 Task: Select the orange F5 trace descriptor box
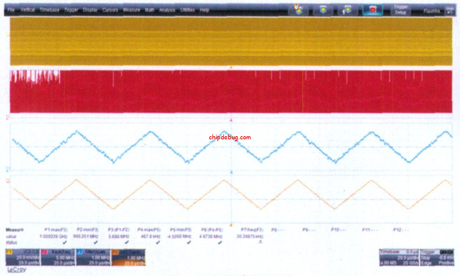pyautogui.click(x=128, y=257)
